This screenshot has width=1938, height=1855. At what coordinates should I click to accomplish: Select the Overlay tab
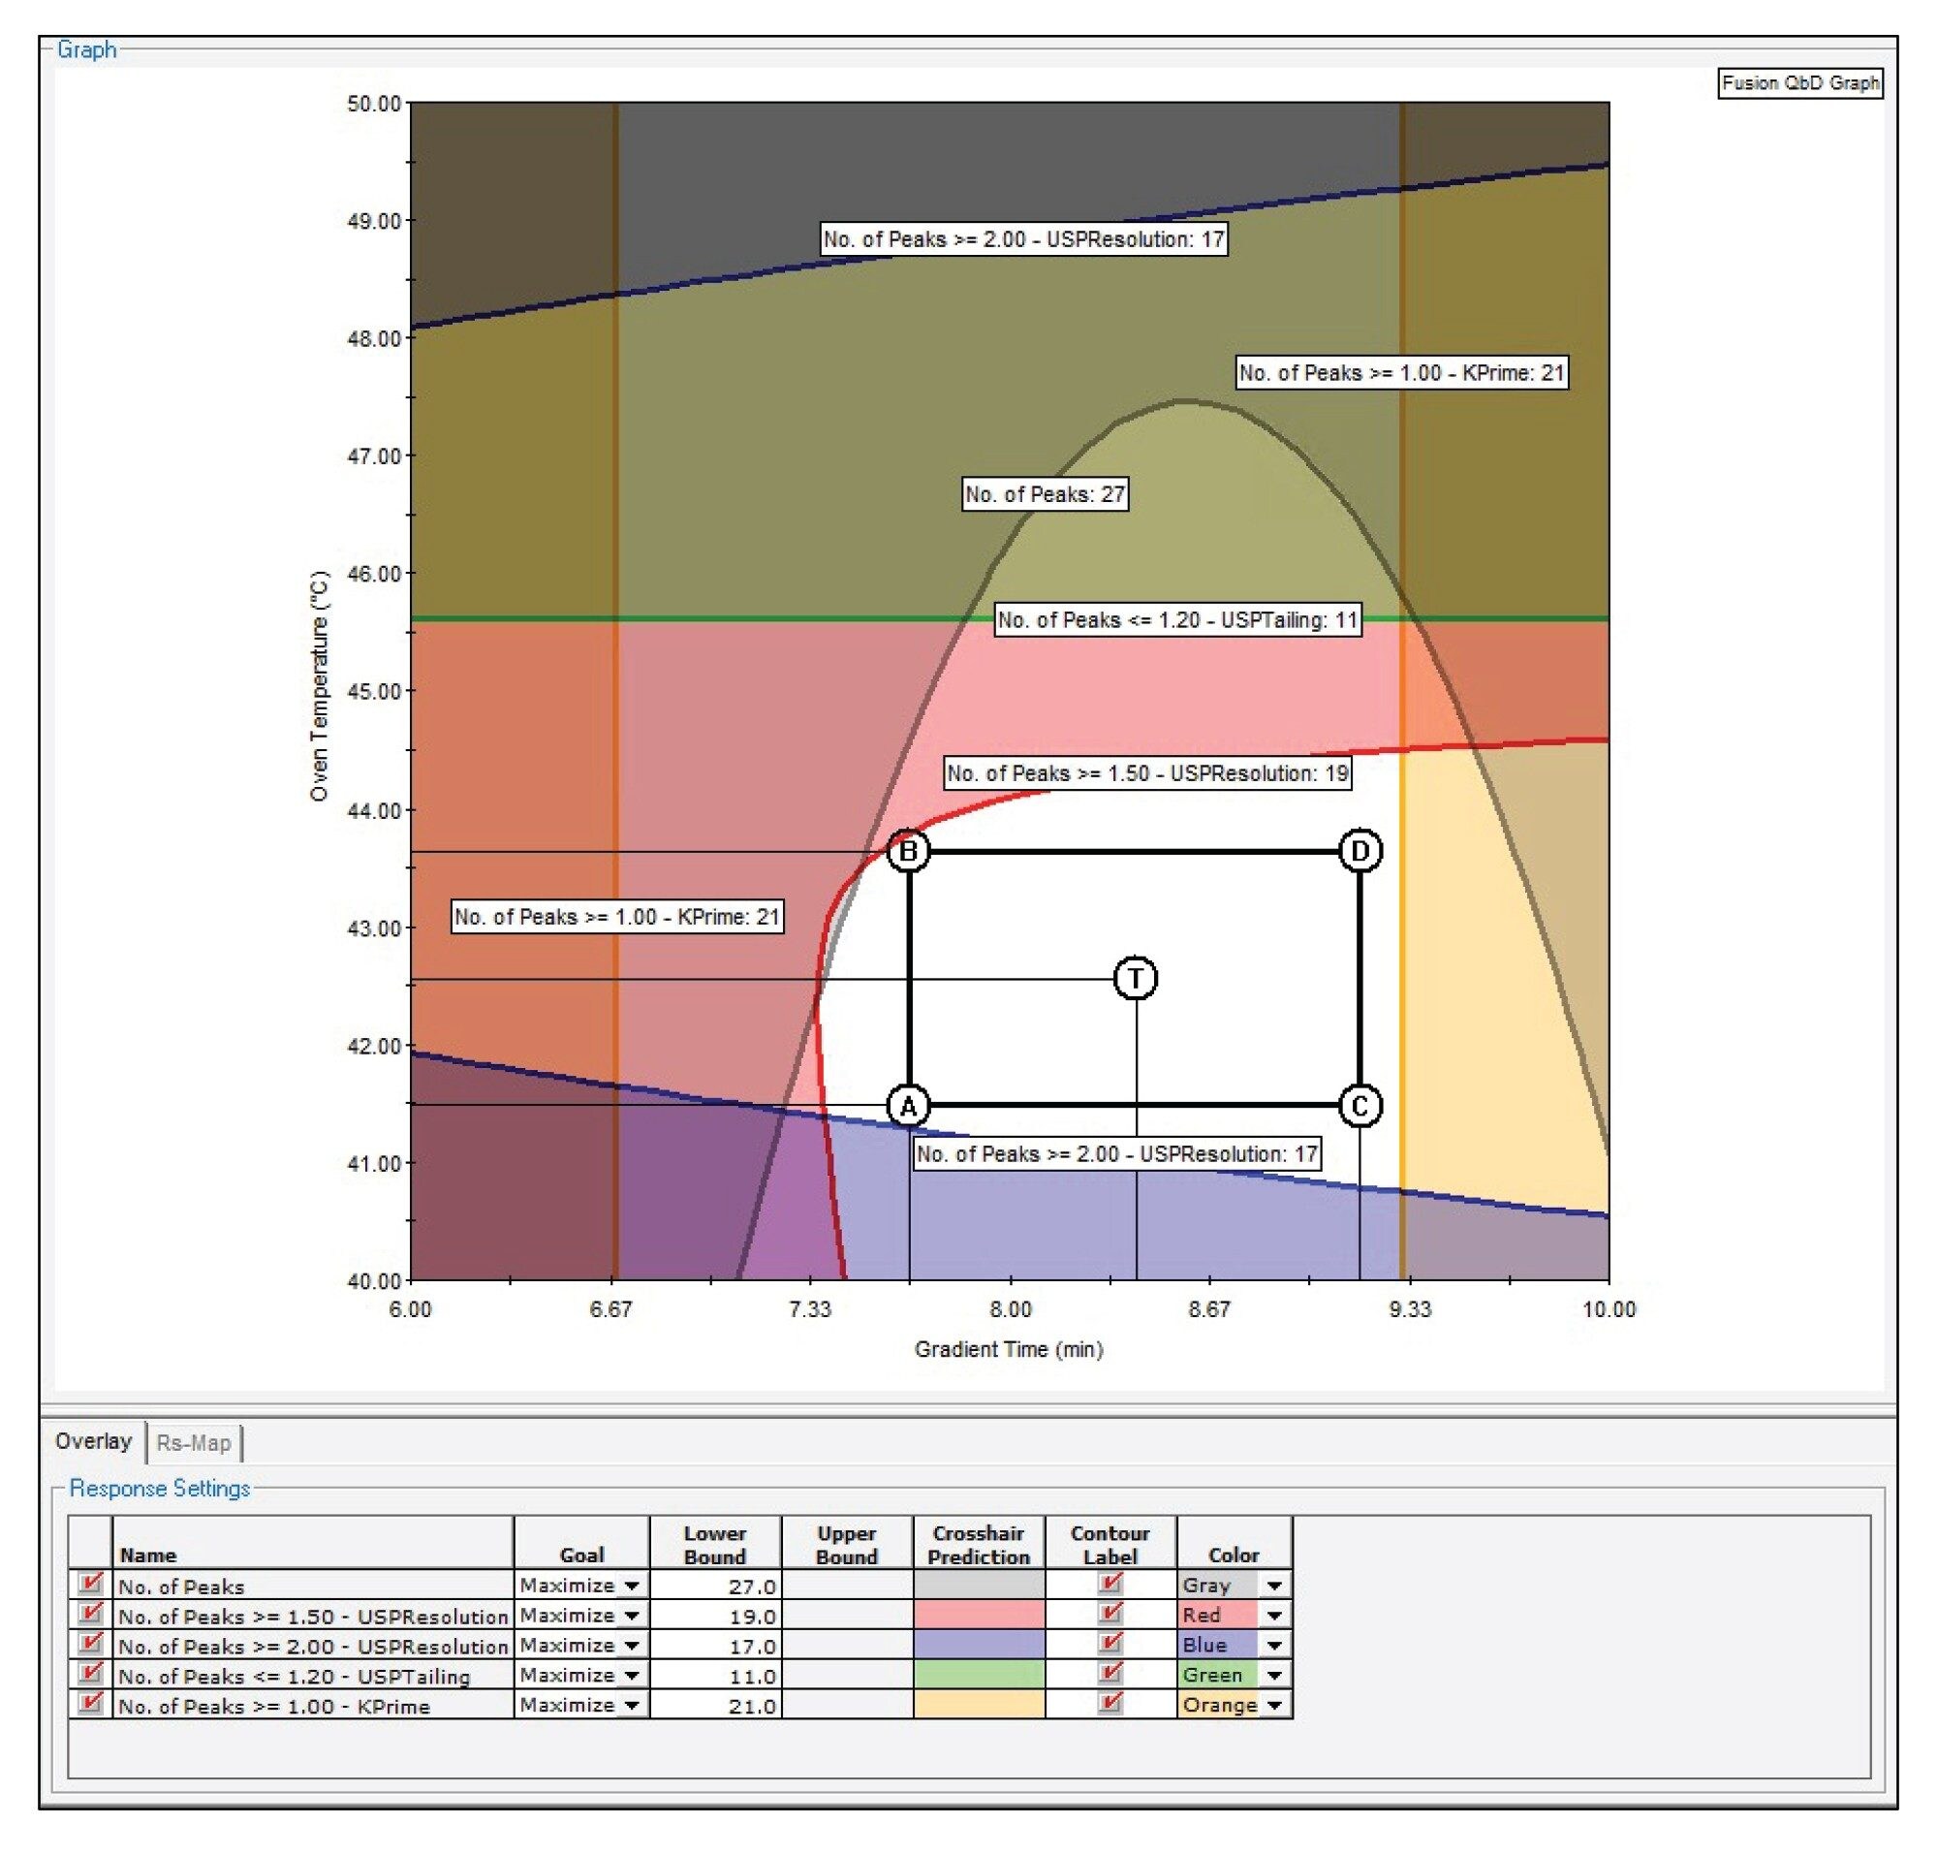pos(93,1441)
